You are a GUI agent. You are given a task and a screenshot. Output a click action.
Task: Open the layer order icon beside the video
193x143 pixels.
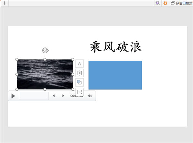79,82
